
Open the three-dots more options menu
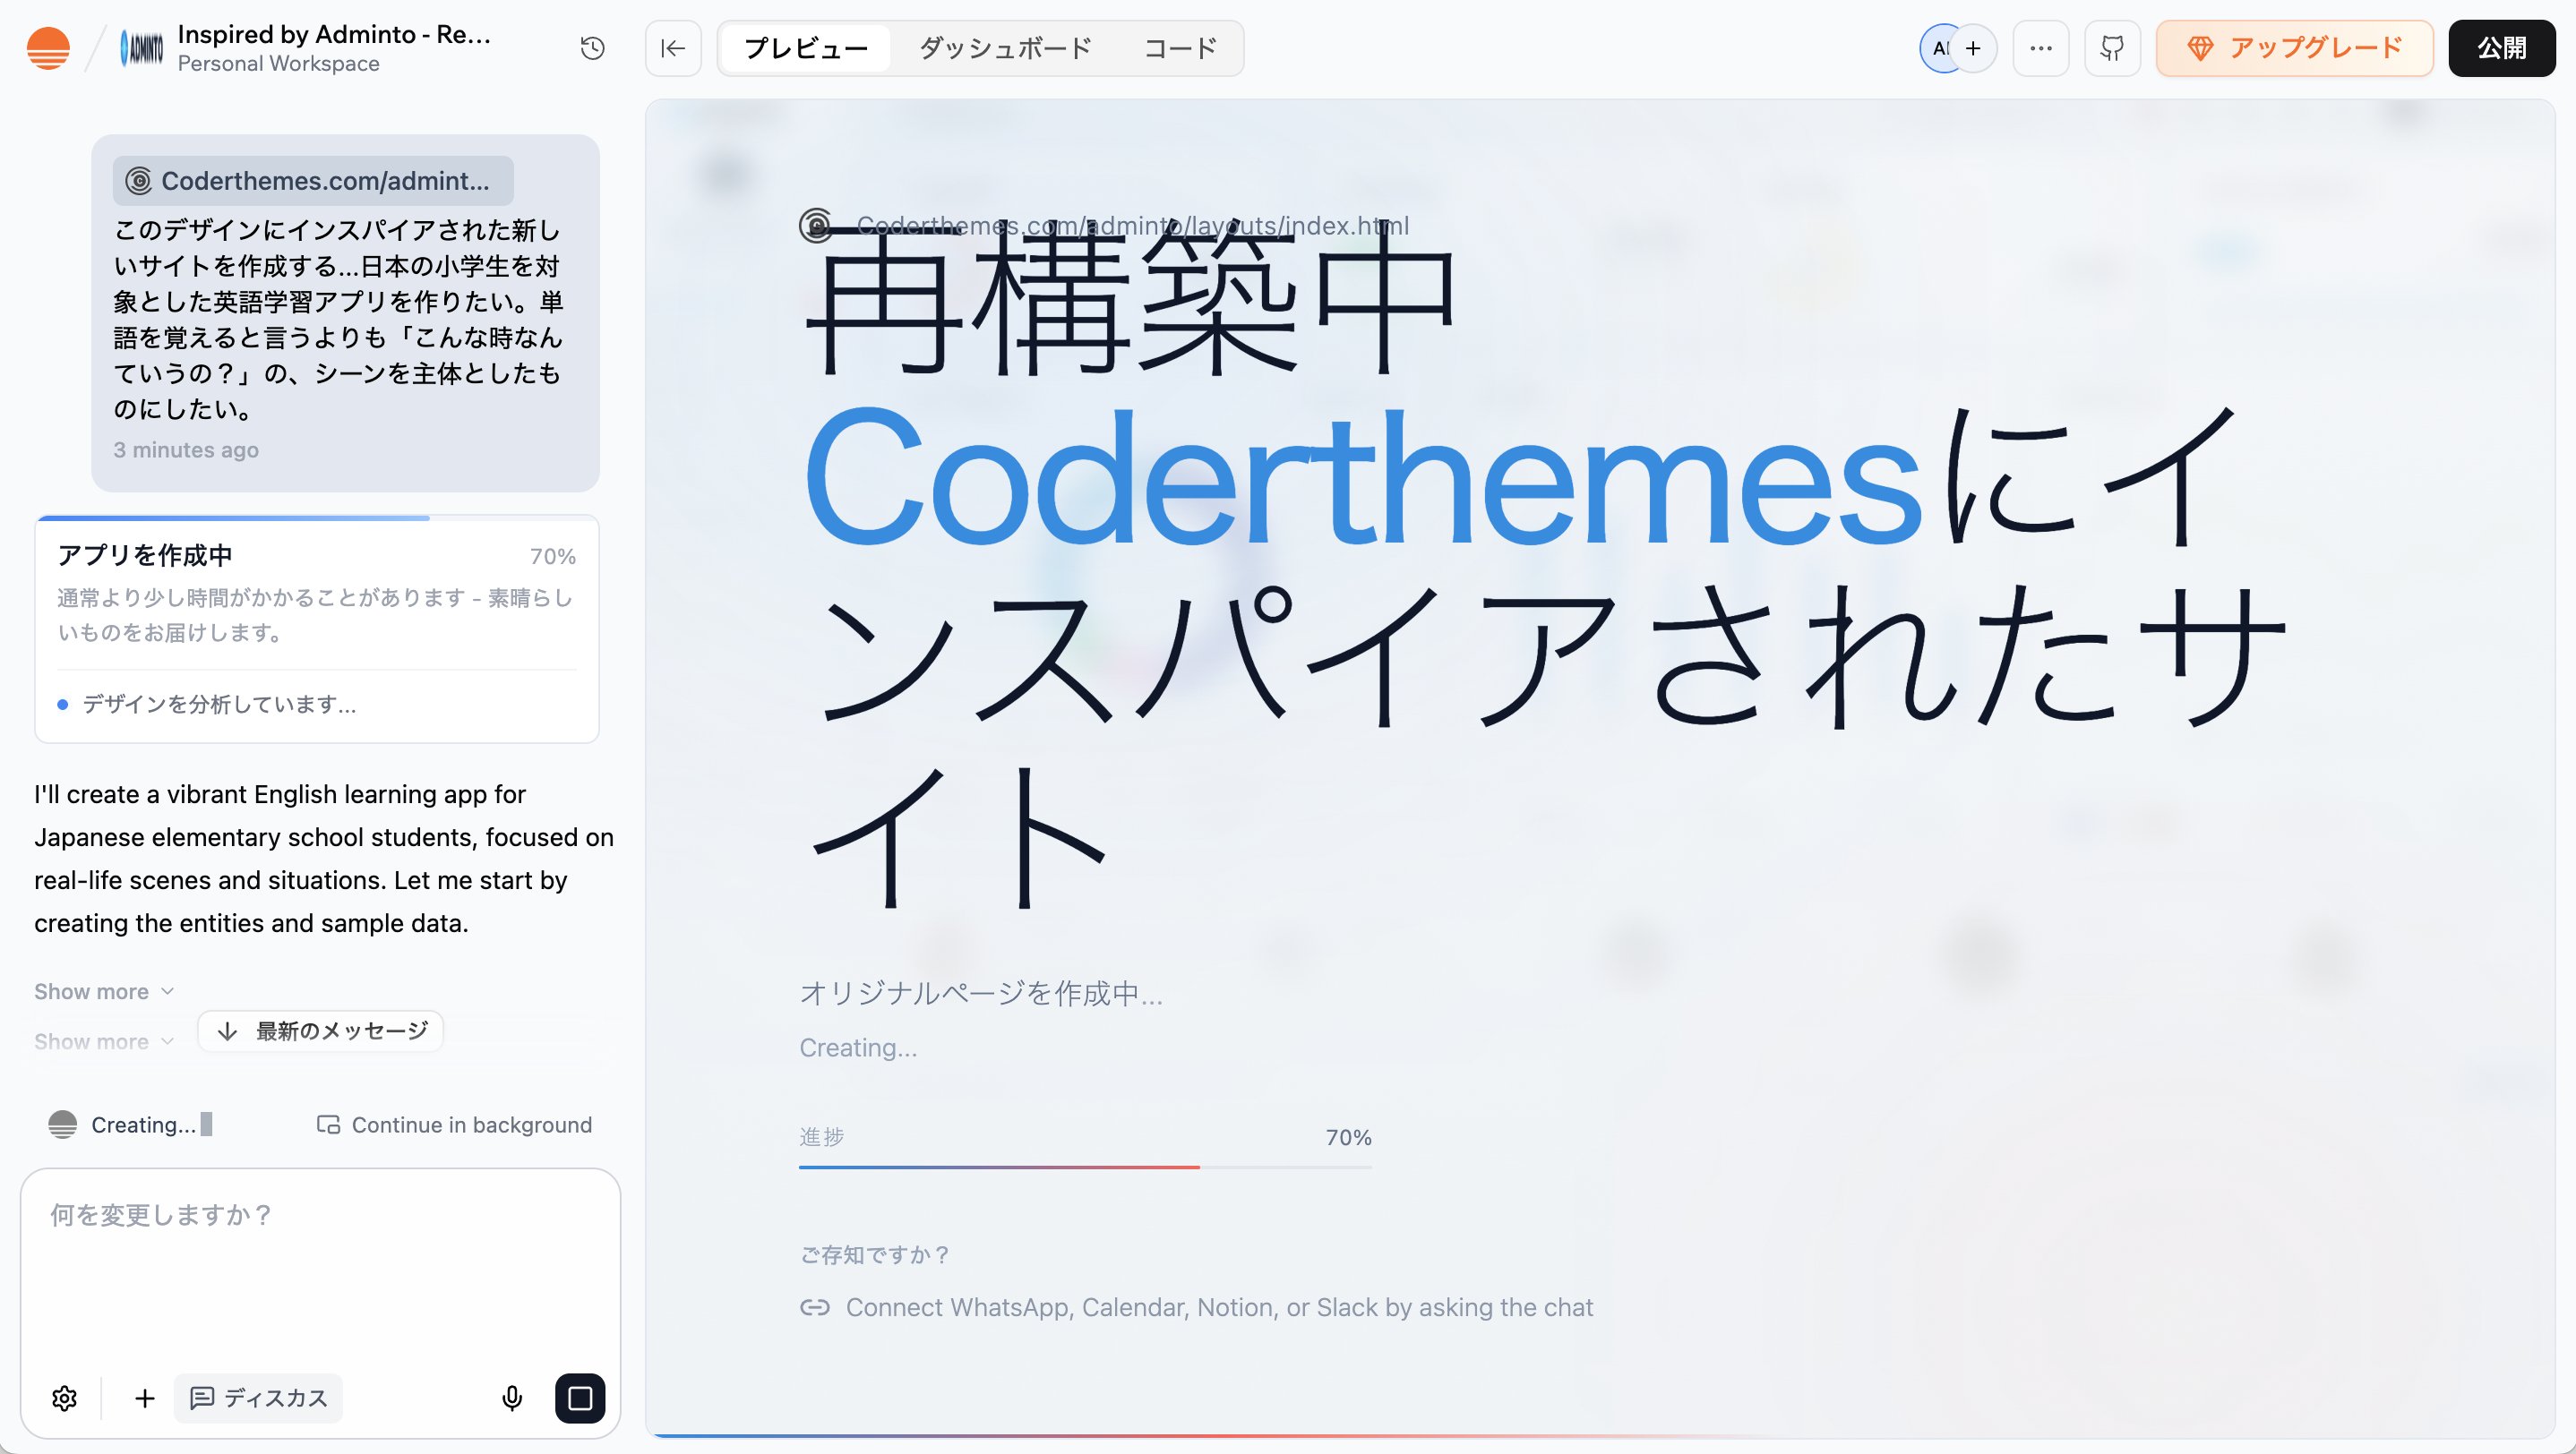2040,48
